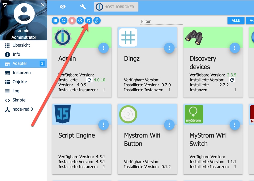The image size is (254, 181).
Task: Click the Adapter update badge 3
Action: point(42,64)
